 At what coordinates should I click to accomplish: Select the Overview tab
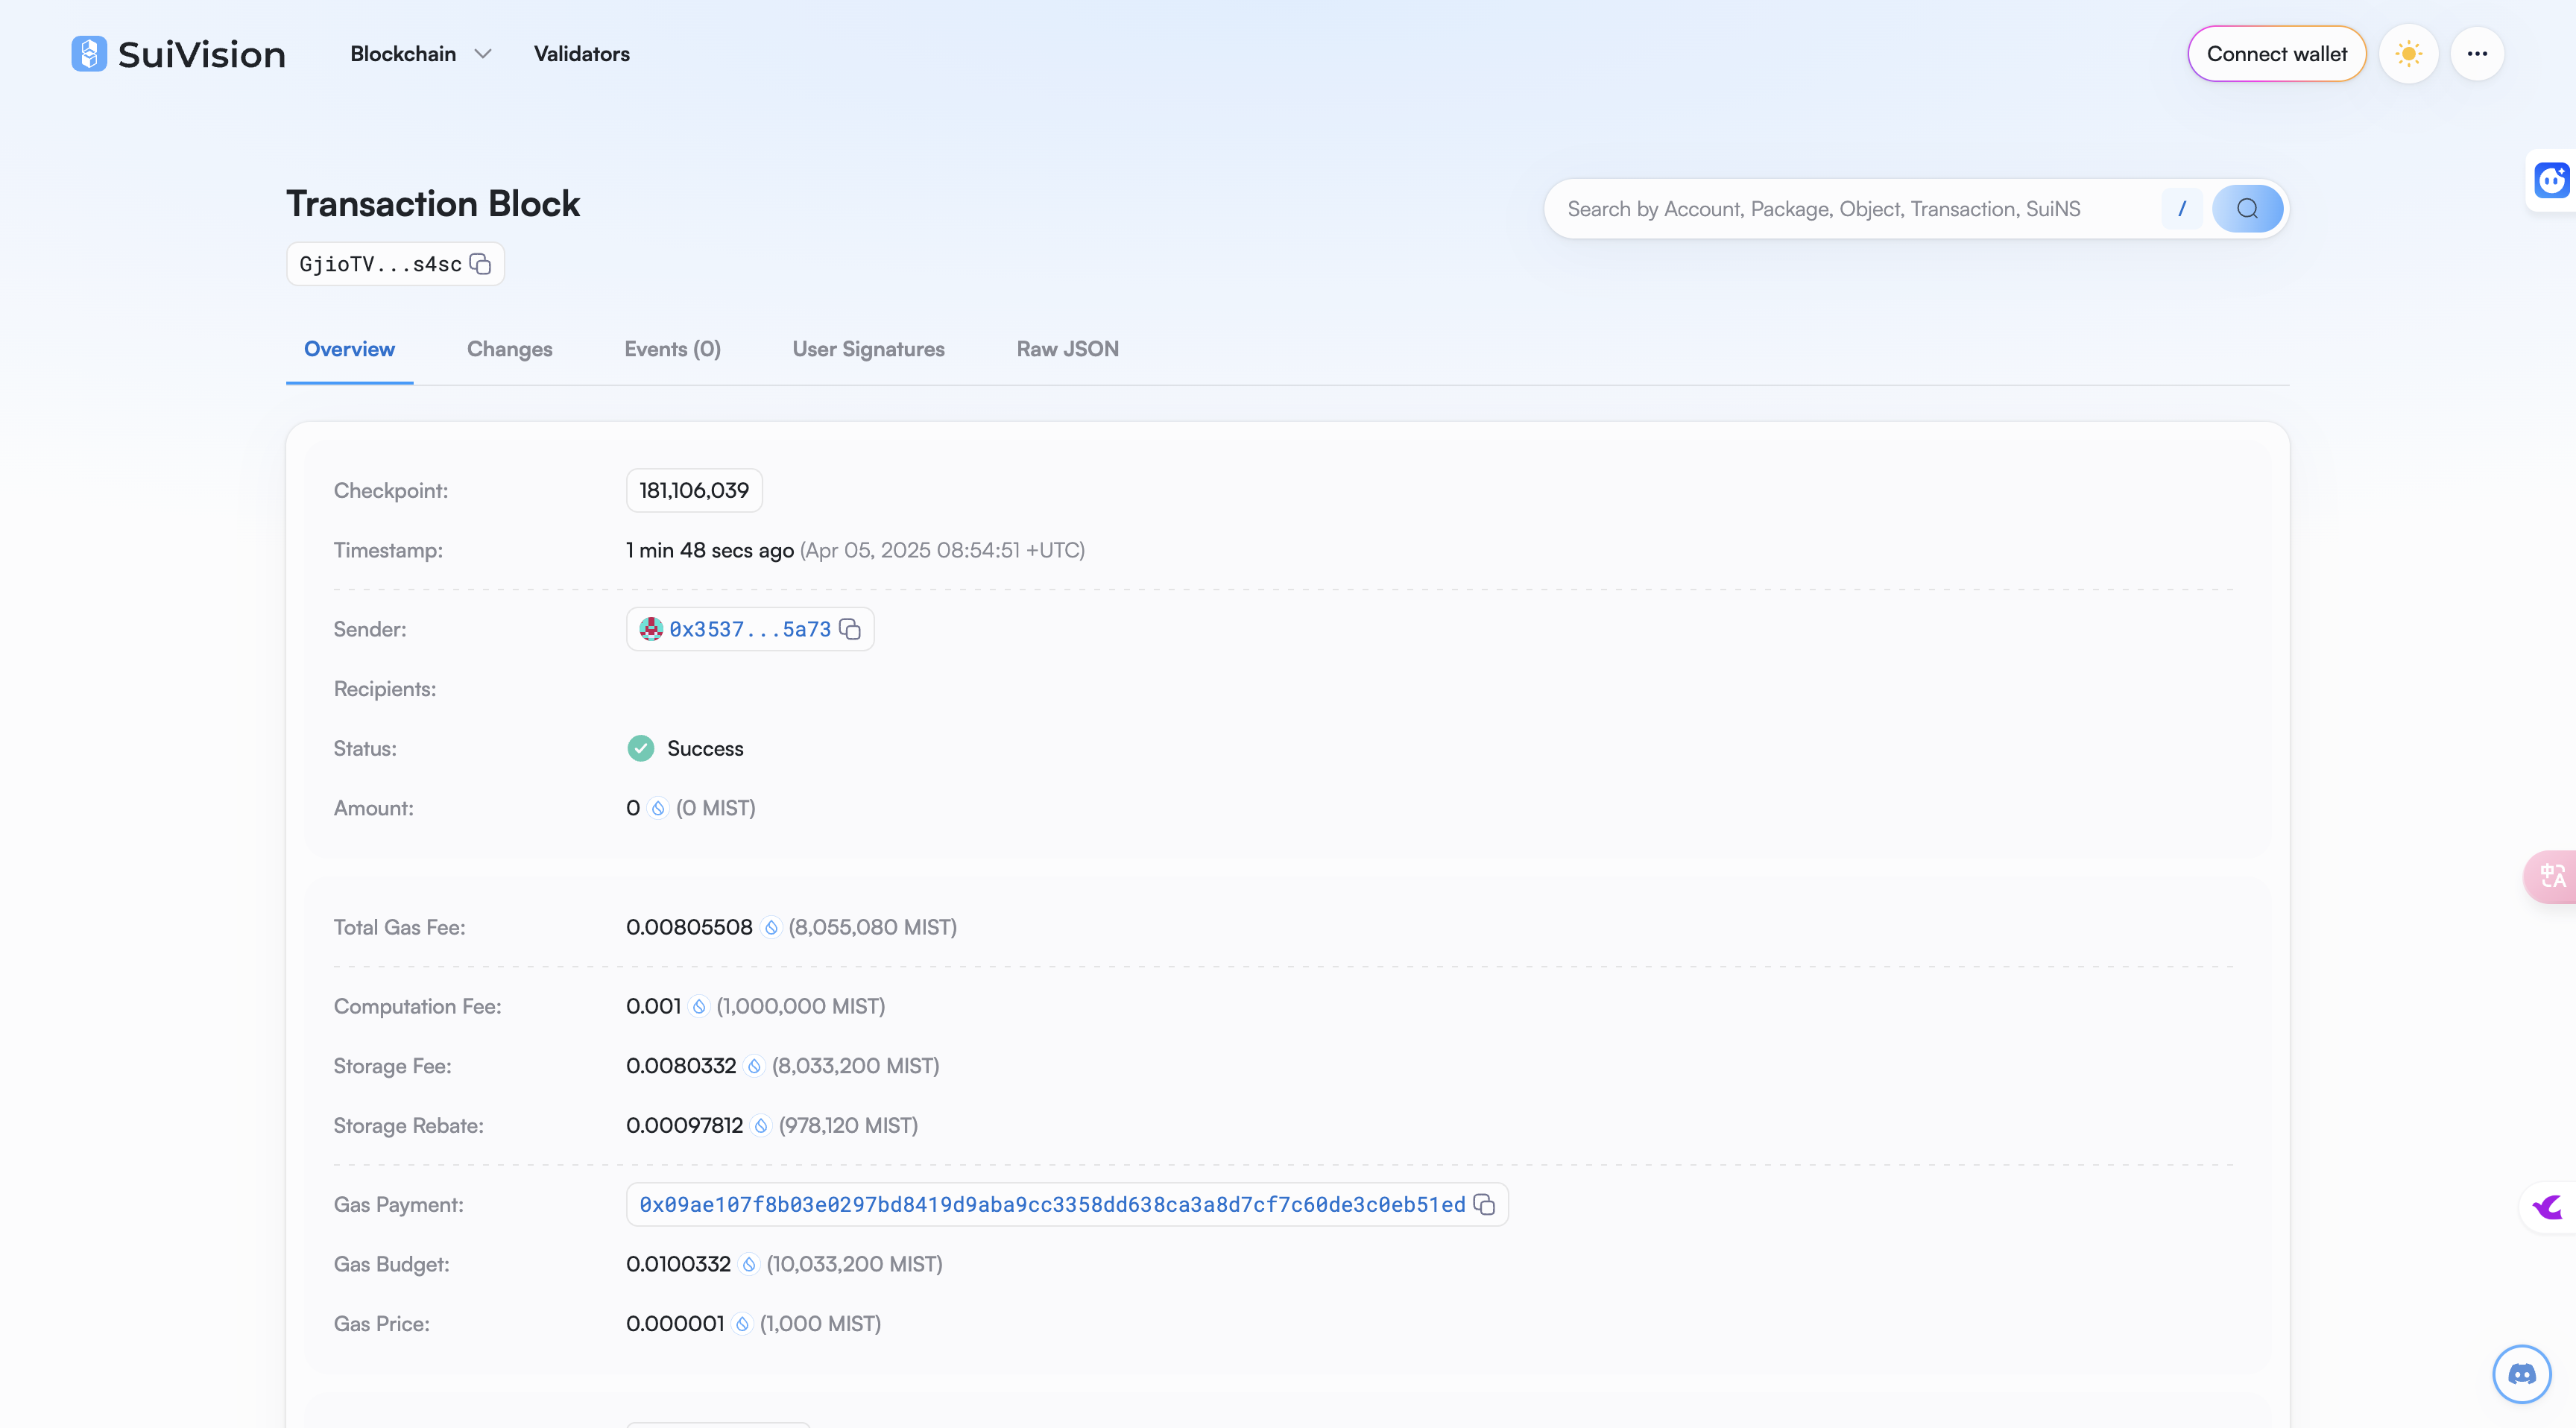349,349
